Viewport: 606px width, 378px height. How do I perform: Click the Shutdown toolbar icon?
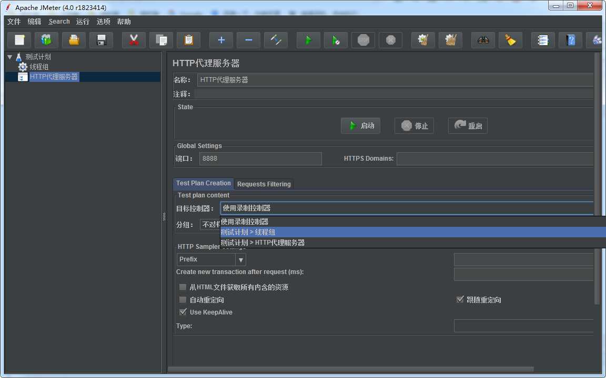click(x=391, y=40)
